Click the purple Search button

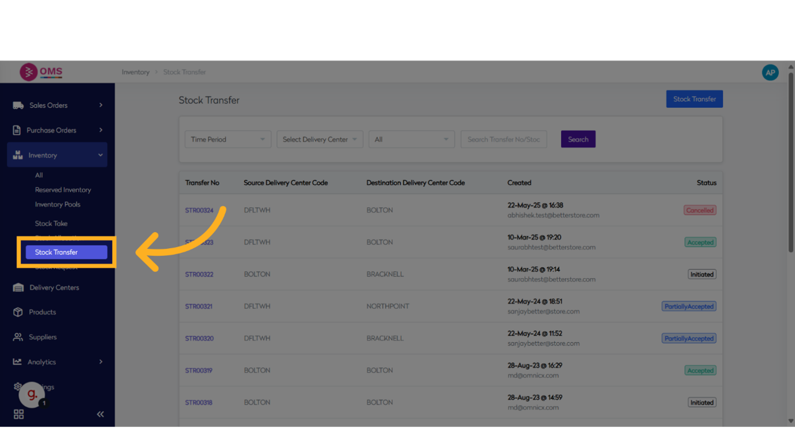point(578,139)
